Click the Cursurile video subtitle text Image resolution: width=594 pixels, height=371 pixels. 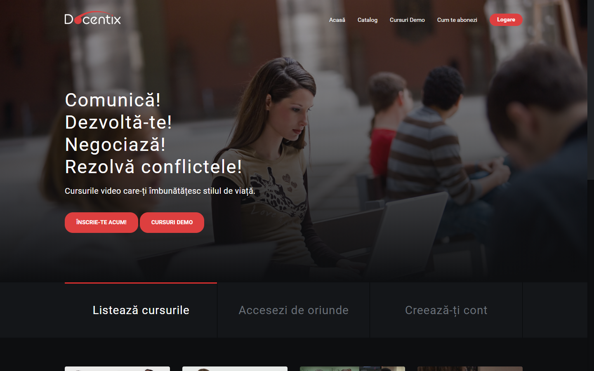[x=160, y=191]
